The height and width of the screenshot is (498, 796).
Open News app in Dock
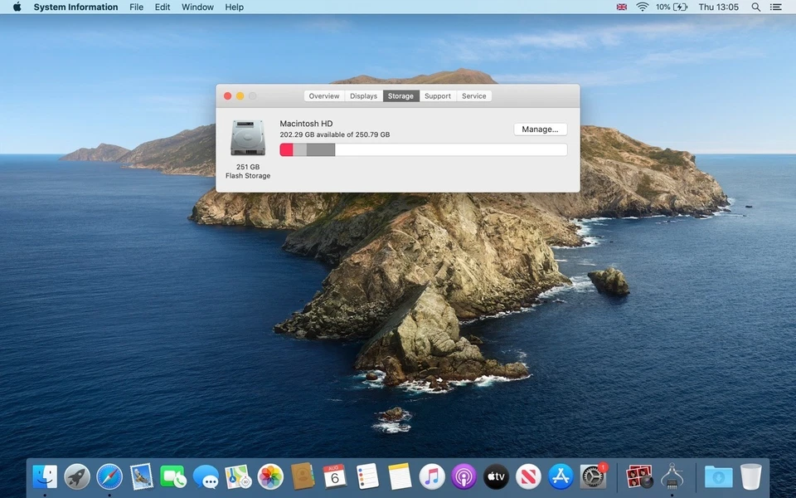pyautogui.click(x=528, y=477)
